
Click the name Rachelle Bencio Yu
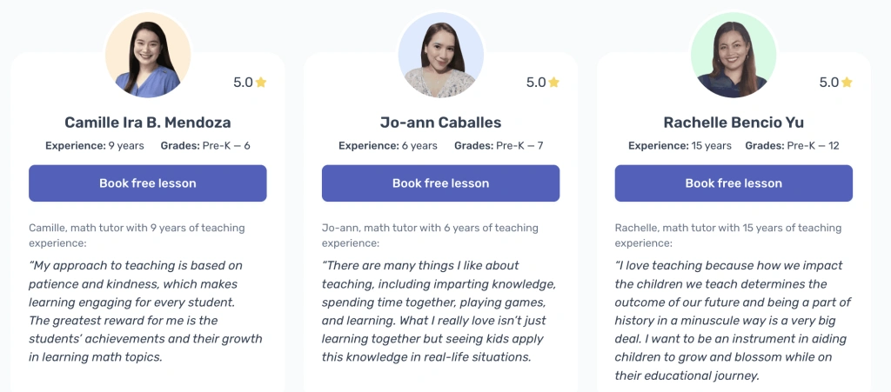(734, 123)
